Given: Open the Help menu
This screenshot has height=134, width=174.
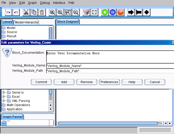Looking at the screenshot, I should click(x=71, y=3).
